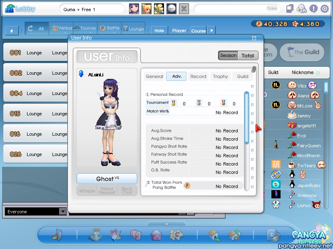Click the Ghost VS button
This screenshot has height=249, width=333.
(107, 179)
